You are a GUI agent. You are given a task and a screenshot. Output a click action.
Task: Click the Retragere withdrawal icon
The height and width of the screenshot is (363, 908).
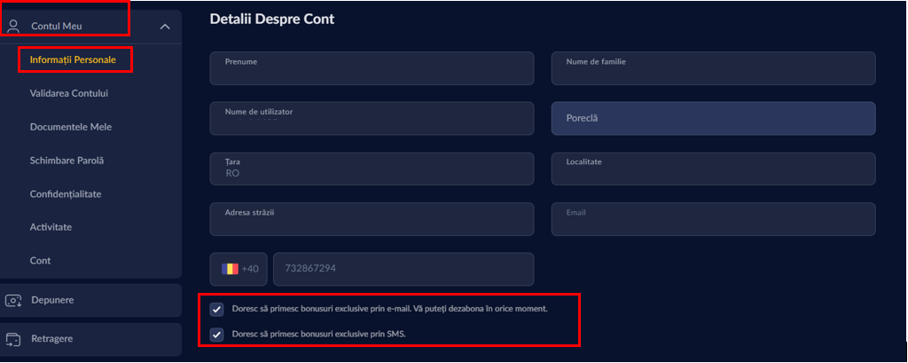click(x=13, y=338)
